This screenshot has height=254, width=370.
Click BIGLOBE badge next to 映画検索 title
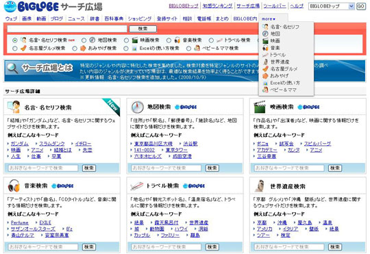click(308, 107)
